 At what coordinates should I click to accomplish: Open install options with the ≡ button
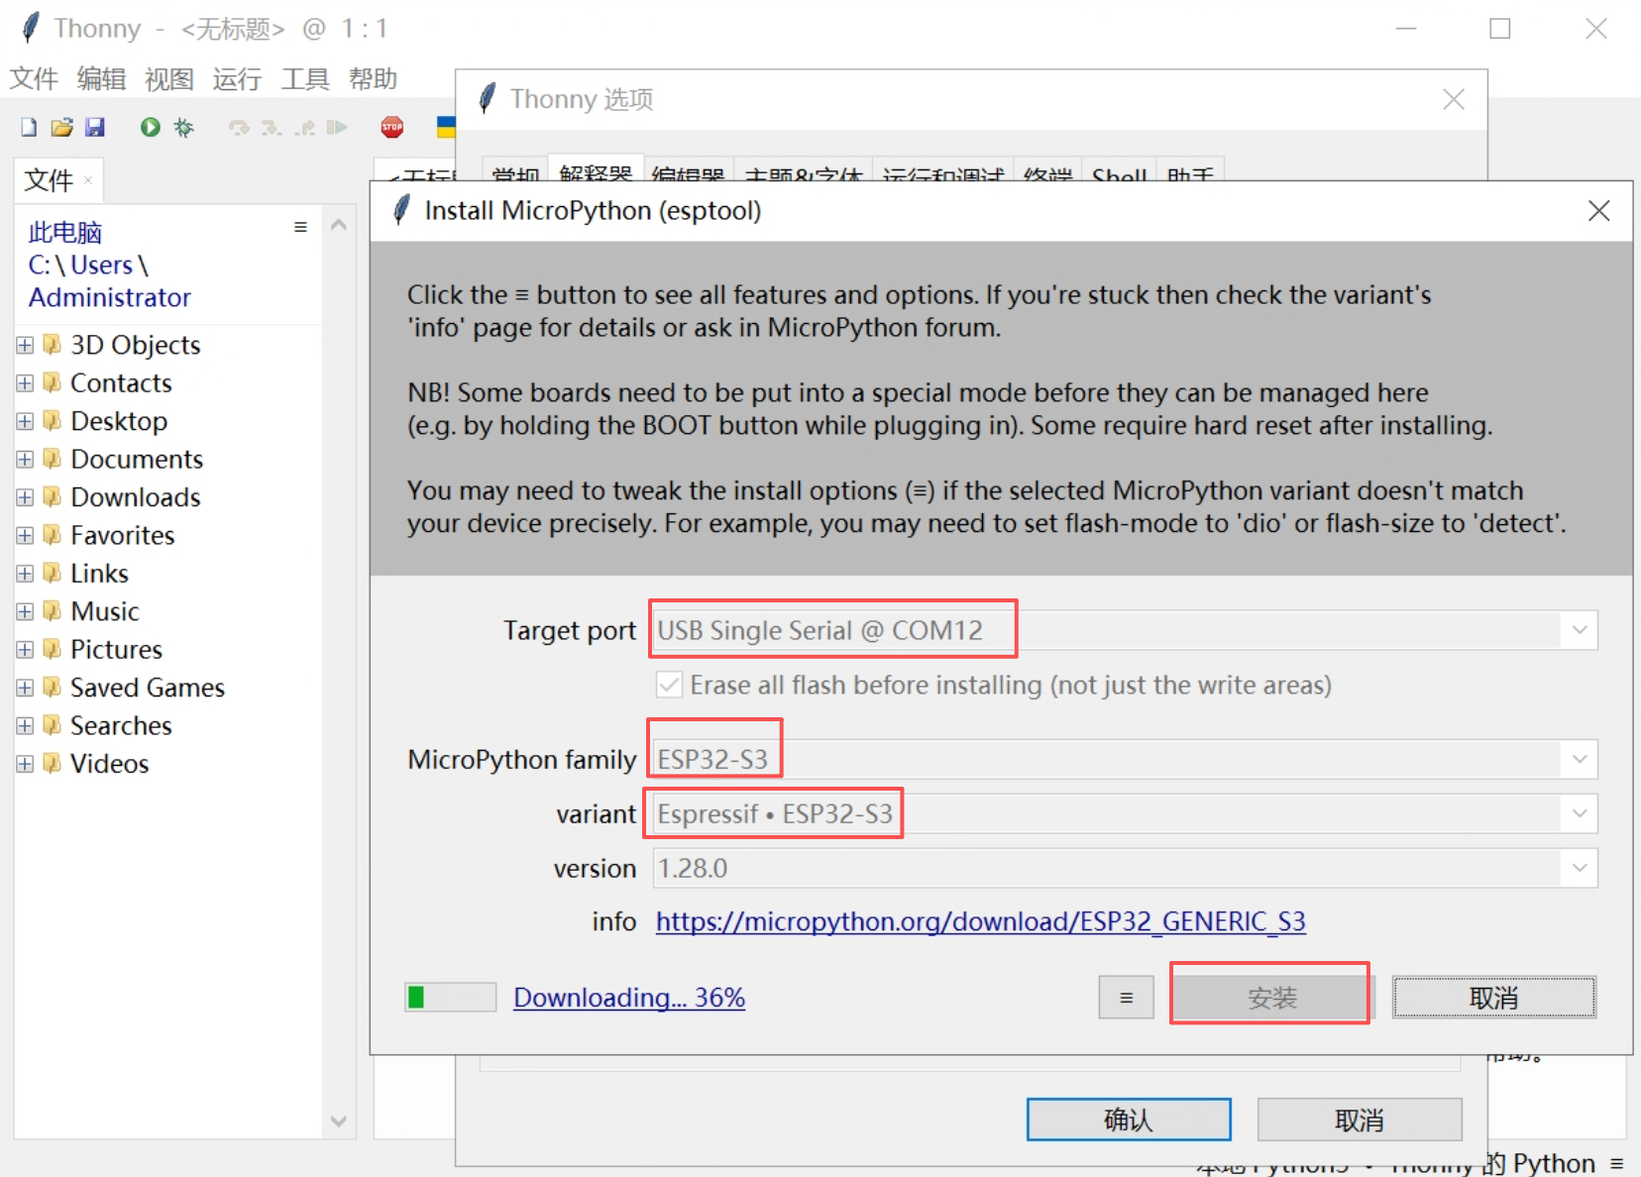pyautogui.click(x=1126, y=997)
